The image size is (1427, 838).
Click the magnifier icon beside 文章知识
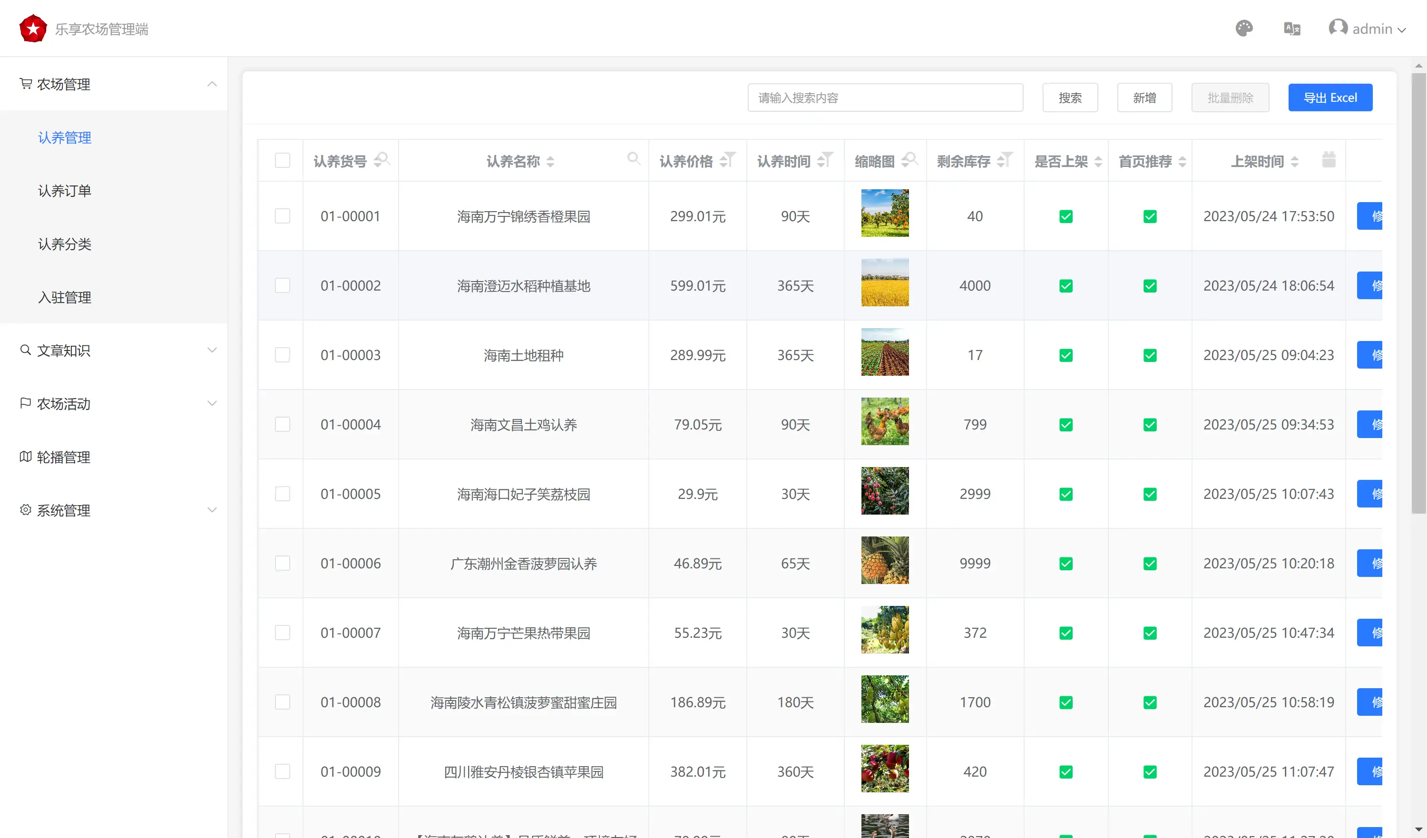[26, 350]
